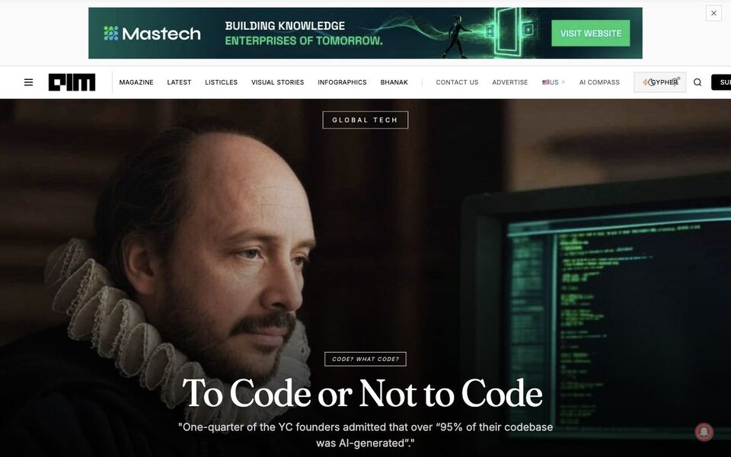This screenshot has height=457, width=731.
Task: Follow the Advertise link
Action: click(510, 82)
